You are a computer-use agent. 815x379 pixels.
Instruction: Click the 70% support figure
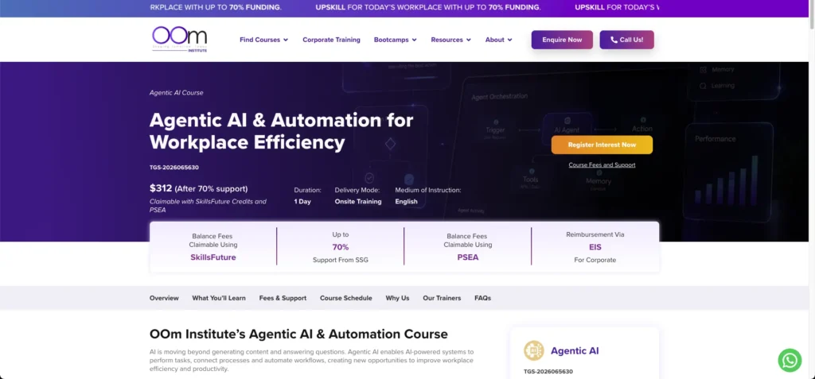pyautogui.click(x=341, y=247)
